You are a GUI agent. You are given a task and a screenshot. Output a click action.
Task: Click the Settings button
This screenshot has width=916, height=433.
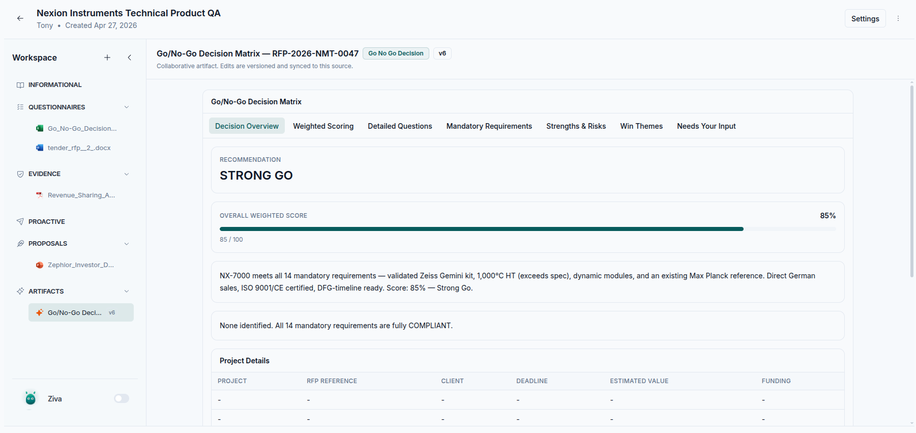click(865, 19)
